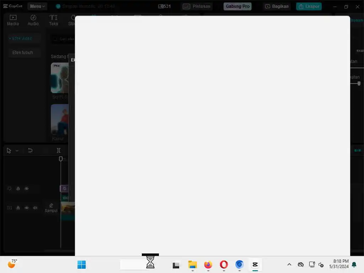The width and height of the screenshot is (364, 273).
Task: Open the 75° weather widget
Action: point(12,264)
